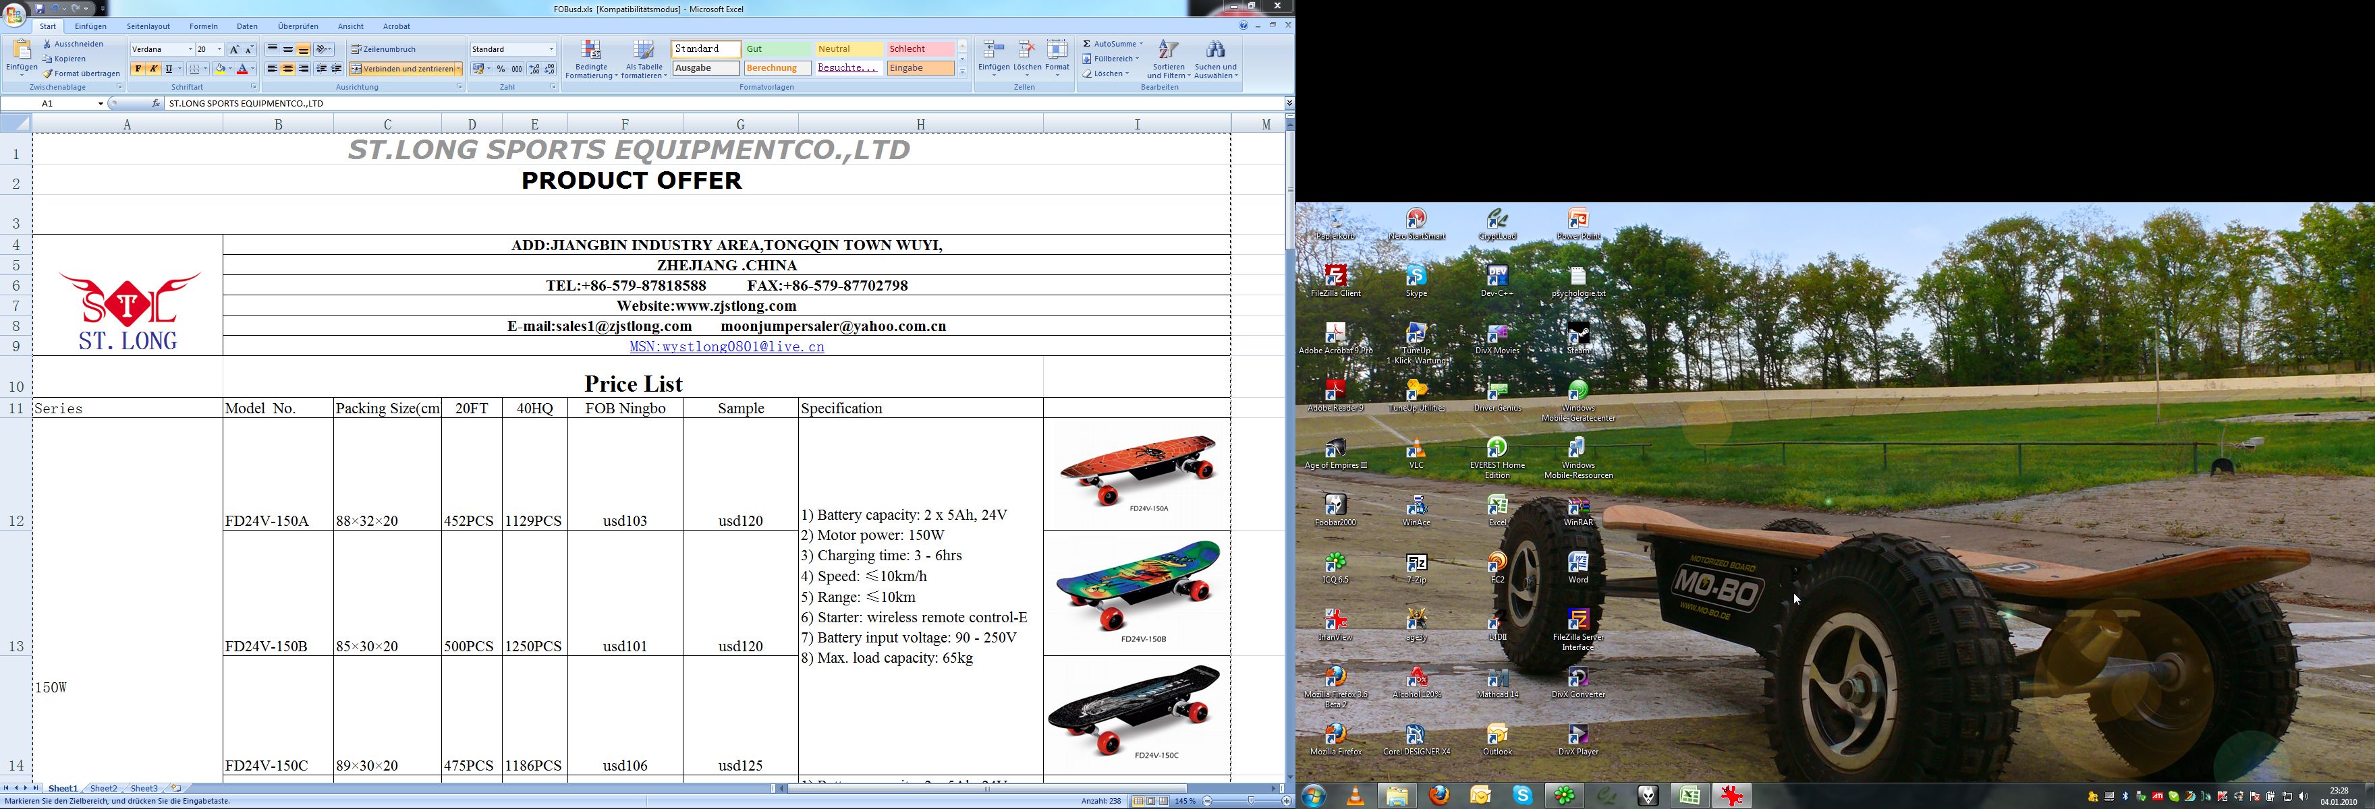Switch to the Überprüfen ribbon tab
Screen dimensions: 2375x809
(298, 27)
